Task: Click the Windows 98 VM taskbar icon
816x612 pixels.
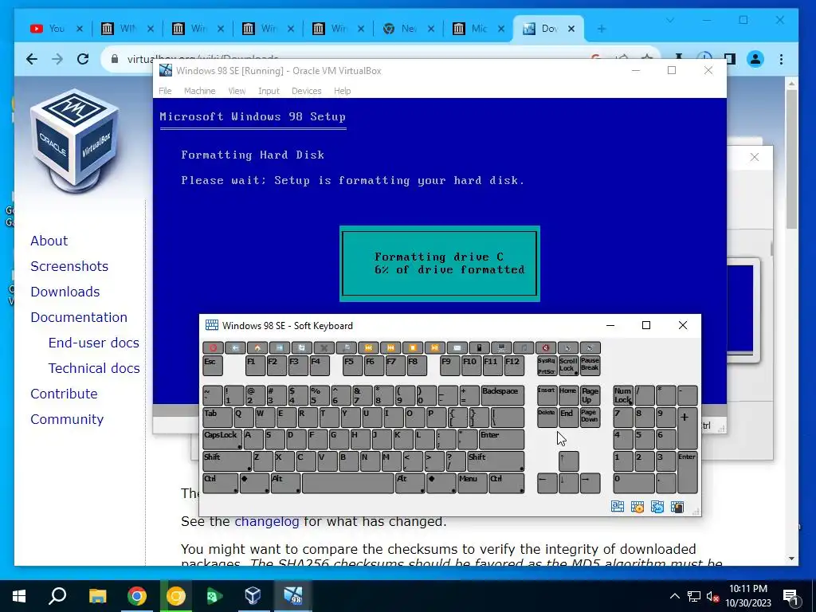Action: tap(293, 596)
